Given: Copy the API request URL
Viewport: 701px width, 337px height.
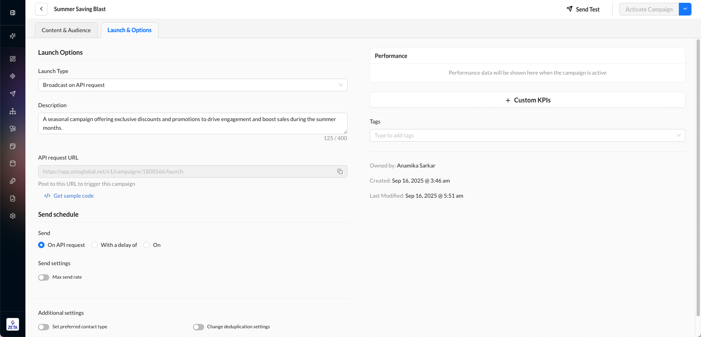Looking at the screenshot, I should (340, 171).
